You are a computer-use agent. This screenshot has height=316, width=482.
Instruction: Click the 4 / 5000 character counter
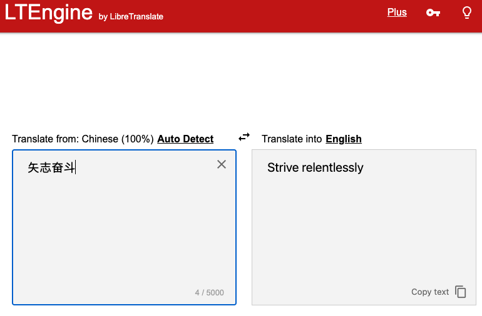tap(209, 292)
